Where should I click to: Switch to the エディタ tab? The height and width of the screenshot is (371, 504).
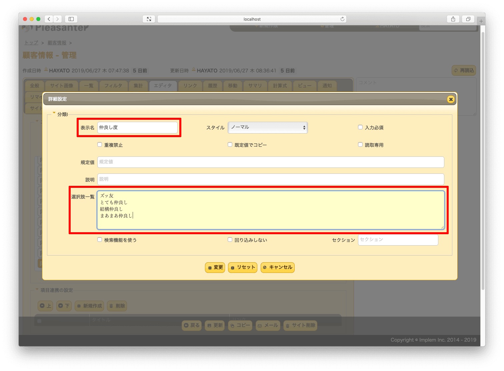click(163, 86)
